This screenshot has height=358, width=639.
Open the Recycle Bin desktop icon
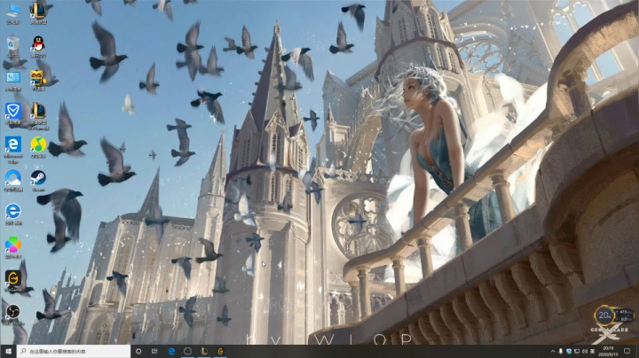click(13, 46)
